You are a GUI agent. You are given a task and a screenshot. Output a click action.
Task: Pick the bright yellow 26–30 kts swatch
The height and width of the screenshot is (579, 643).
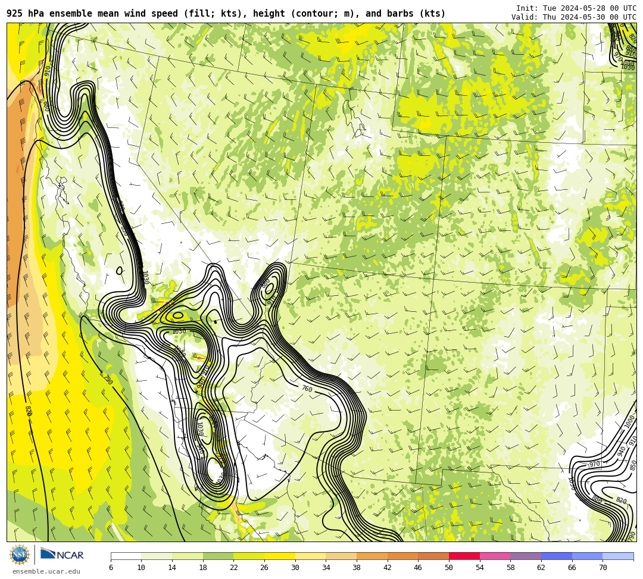pyautogui.click(x=280, y=556)
